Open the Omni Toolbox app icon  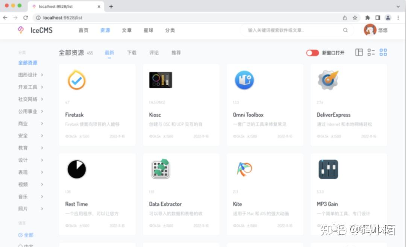tap(244, 80)
